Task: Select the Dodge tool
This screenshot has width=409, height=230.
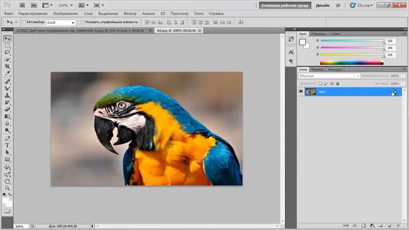Action: (x=7, y=130)
